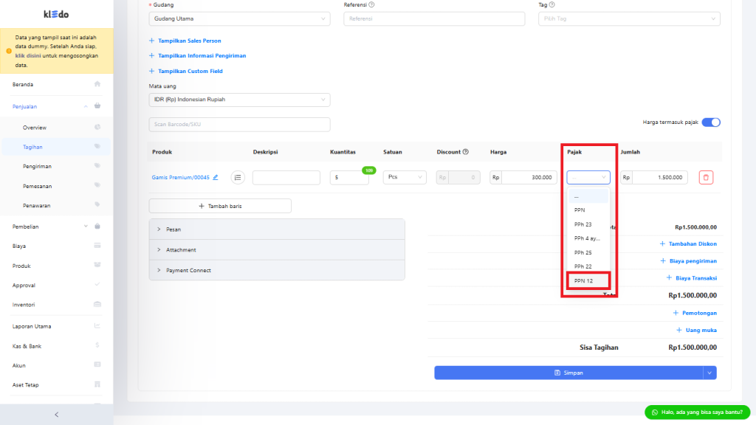Select the blank tax option
The height and width of the screenshot is (425, 756).
(588, 196)
